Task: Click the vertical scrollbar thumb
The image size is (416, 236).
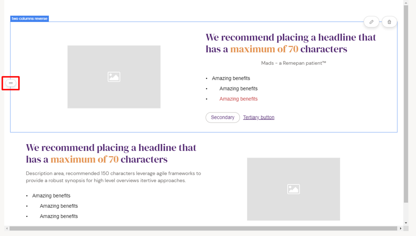Action: click(406, 103)
